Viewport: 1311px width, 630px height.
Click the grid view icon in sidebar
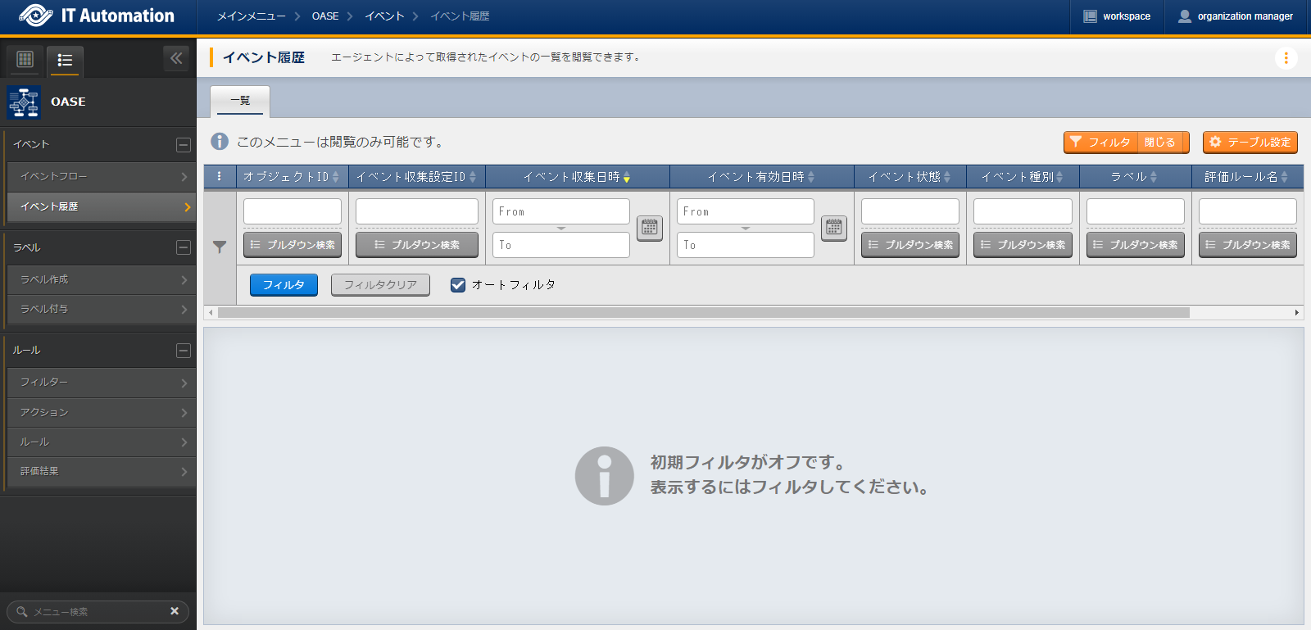point(25,59)
